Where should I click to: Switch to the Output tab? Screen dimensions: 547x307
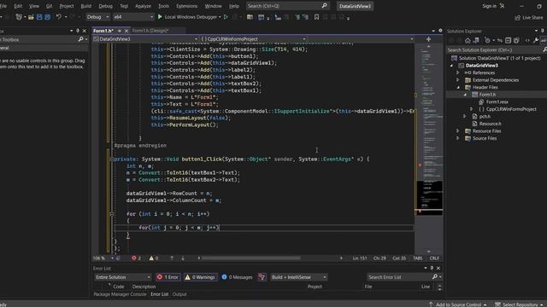pos(179,294)
